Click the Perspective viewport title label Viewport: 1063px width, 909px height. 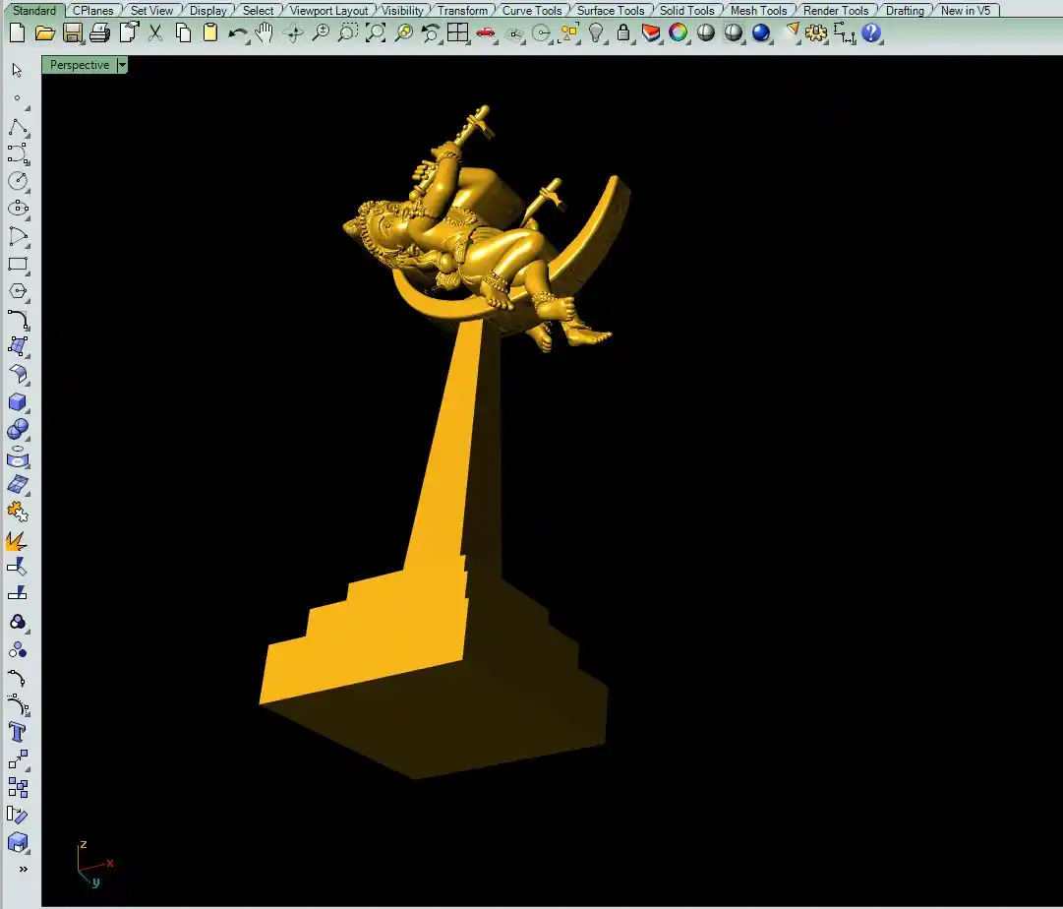[x=80, y=65]
